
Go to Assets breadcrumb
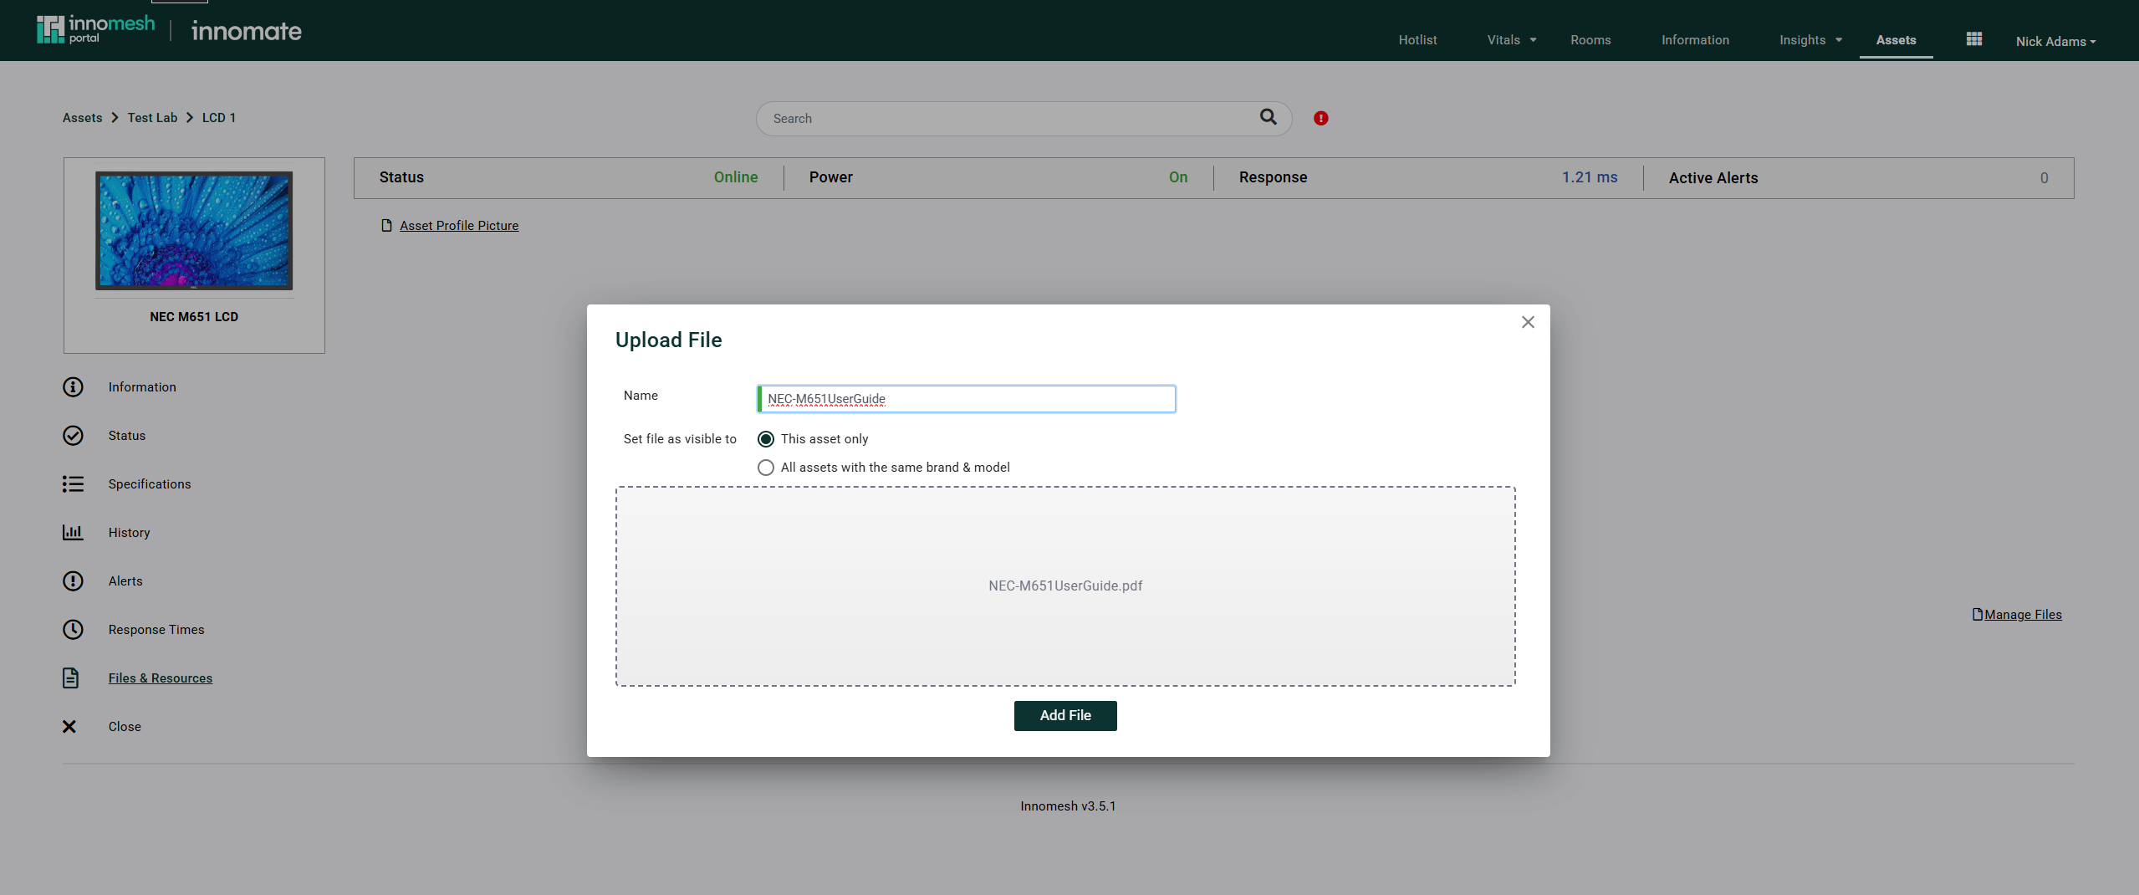[82, 117]
